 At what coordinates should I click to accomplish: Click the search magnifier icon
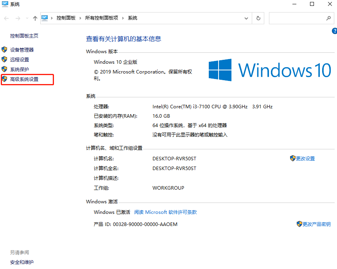329,18
